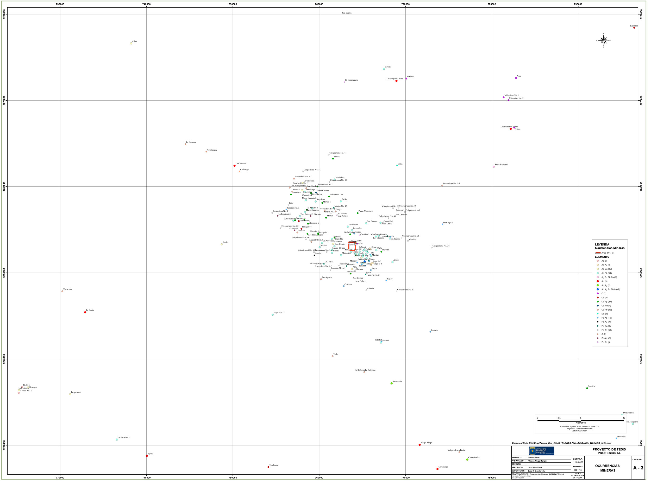651x485 pixels.
Task: Click the Ag Pb (51) legend swatch
Action: point(598,273)
